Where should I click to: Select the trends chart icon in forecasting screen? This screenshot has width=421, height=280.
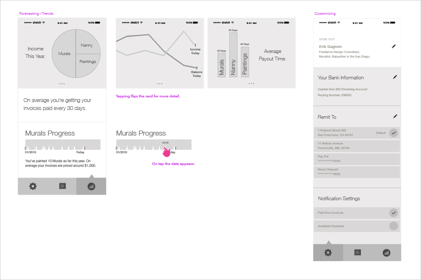[x=91, y=186]
